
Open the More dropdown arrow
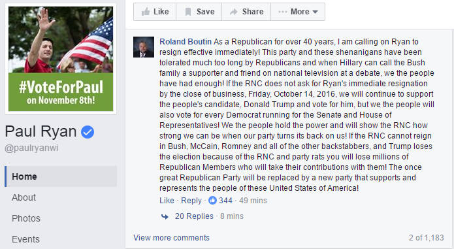pyautogui.click(x=316, y=12)
